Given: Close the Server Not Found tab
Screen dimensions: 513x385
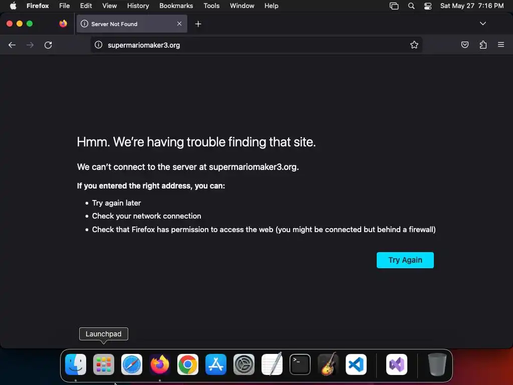Looking at the screenshot, I should coord(179,24).
